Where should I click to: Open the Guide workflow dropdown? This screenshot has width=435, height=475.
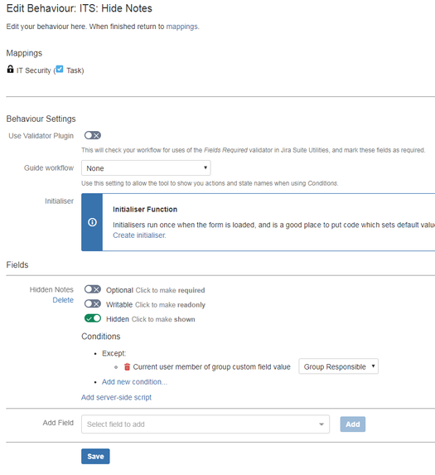pos(146,168)
